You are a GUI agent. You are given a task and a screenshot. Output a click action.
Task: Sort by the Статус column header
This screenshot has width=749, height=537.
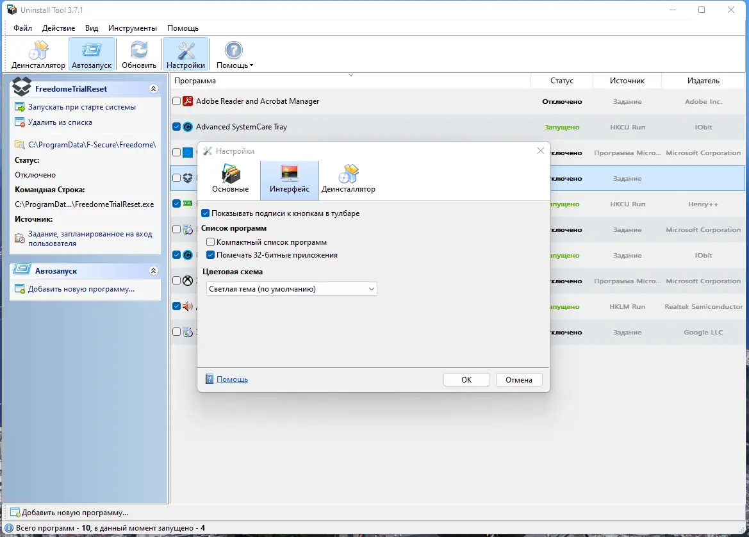(x=562, y=81)
